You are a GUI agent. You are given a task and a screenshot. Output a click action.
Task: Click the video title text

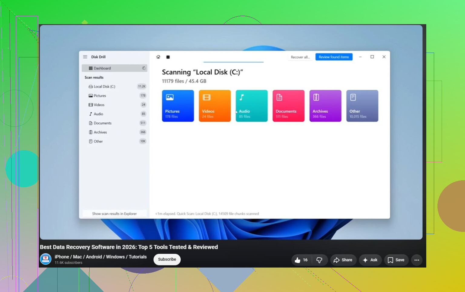pos(129,247)
